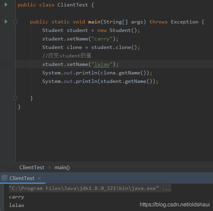This screenshot has height=211, width=213.
Task: Collapse main method using fold marker
Action: pyautogui.click(x=16, y=22)
